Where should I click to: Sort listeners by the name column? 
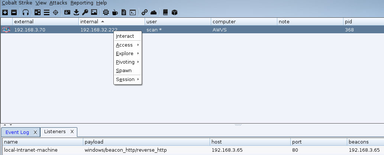pyautogui.click(x=43, y=142)
